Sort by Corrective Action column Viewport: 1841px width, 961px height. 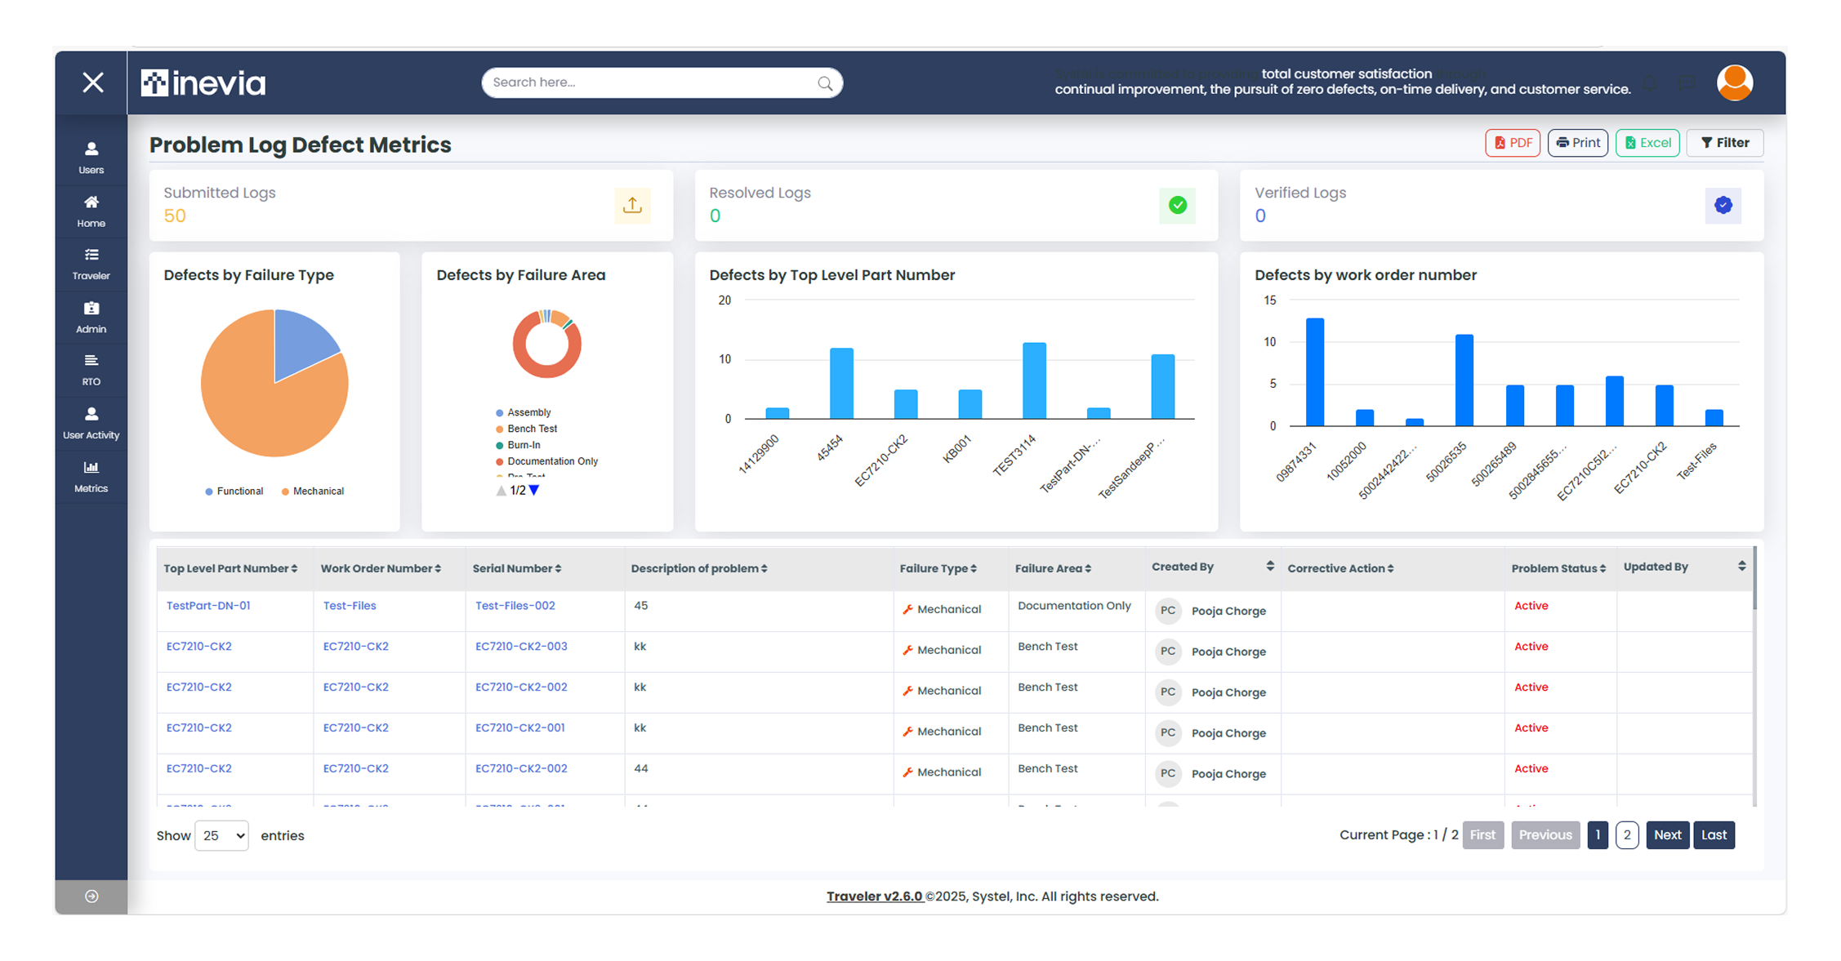1340,568
